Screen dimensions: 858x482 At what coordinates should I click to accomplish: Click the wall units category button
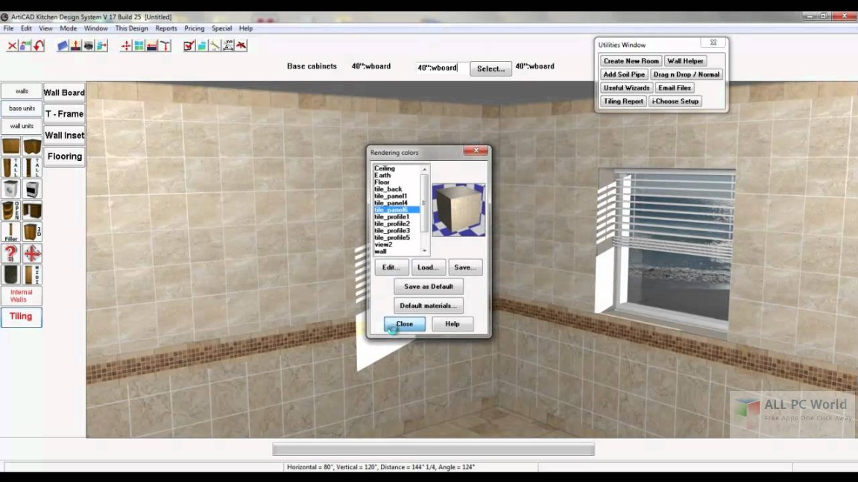[x=22, y=126]
